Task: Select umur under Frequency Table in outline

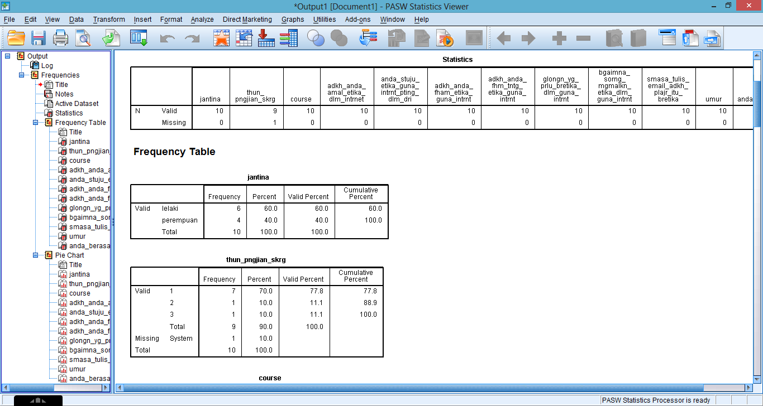Action: point(77,236)
